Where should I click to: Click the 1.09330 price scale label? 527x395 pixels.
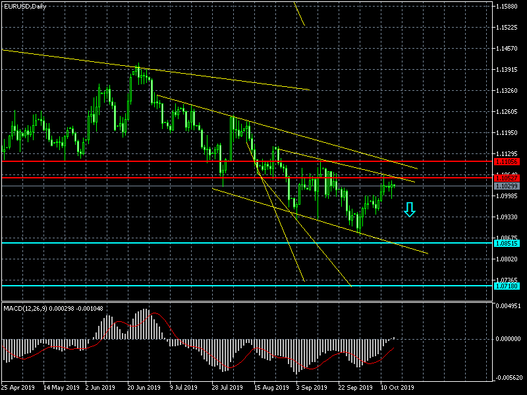click(x=507, y=217)
